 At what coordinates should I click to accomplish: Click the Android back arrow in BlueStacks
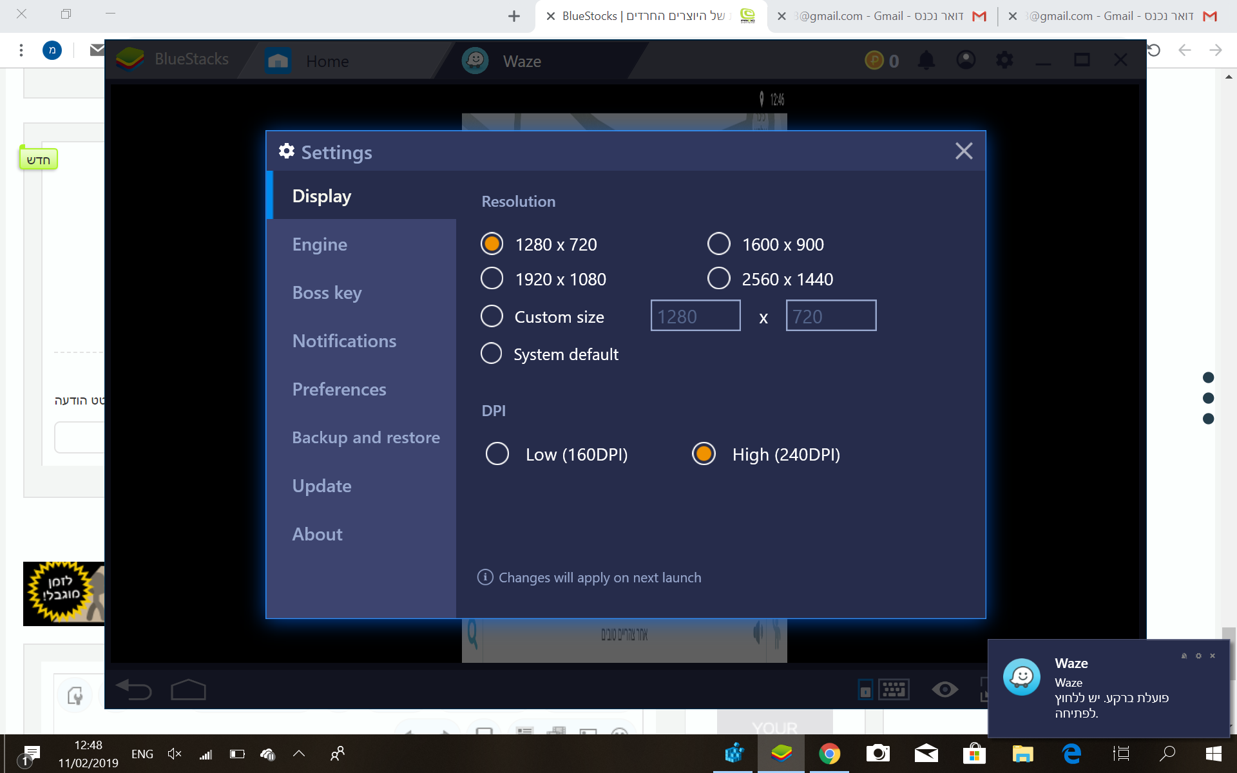pos(133,689)
